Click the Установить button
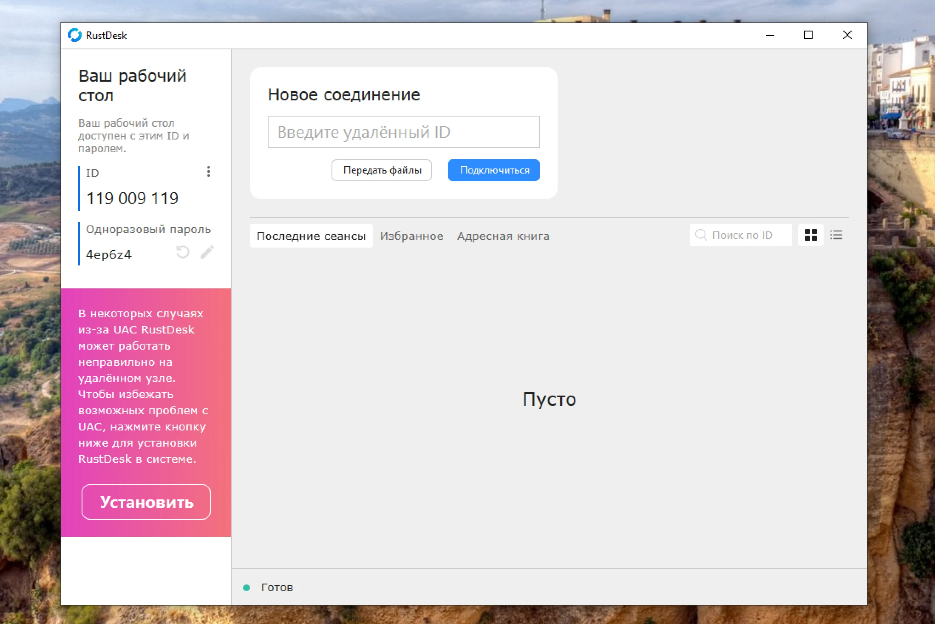Image resolution: width=935 pixels, height=624 pixels. click(146, 502)
